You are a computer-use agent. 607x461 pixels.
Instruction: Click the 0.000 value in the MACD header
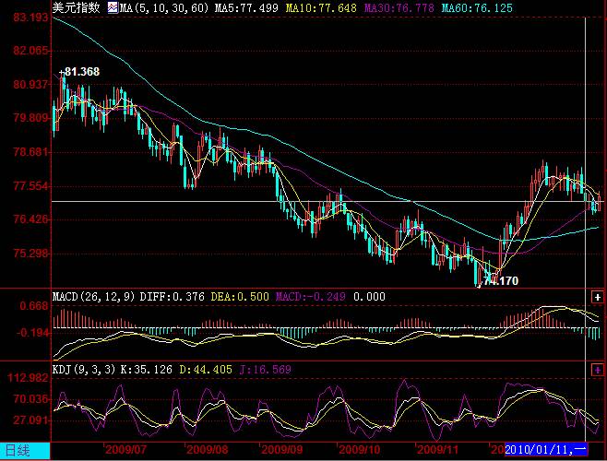(x=369, y=297)
